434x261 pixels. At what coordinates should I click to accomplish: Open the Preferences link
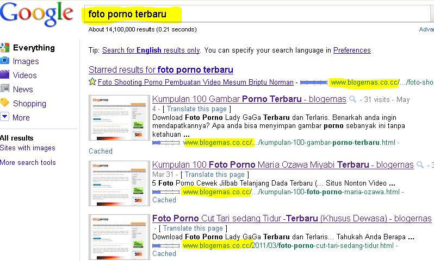[x=352, y=50]
